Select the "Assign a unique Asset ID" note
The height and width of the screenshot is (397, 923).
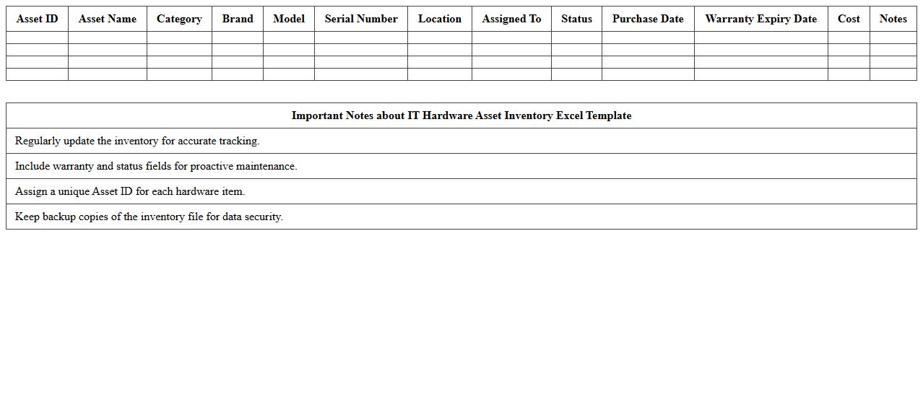click(461, 191)
